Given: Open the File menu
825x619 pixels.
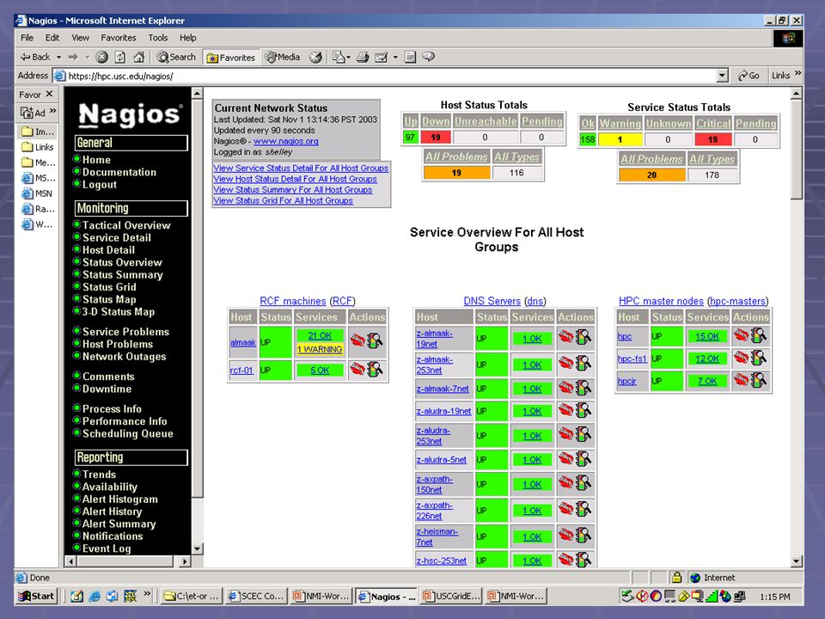Looking at the screenshot, I should [27, 38].
